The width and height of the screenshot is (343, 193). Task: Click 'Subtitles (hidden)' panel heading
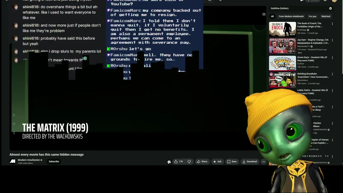279,9
